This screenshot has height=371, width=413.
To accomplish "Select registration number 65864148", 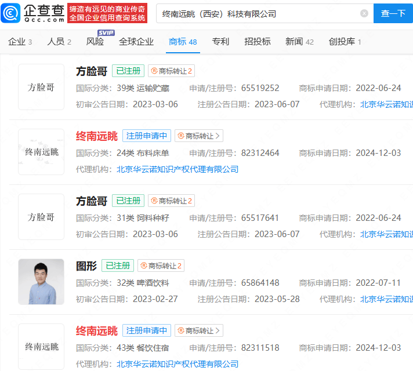I will click(x=260, y=283).
